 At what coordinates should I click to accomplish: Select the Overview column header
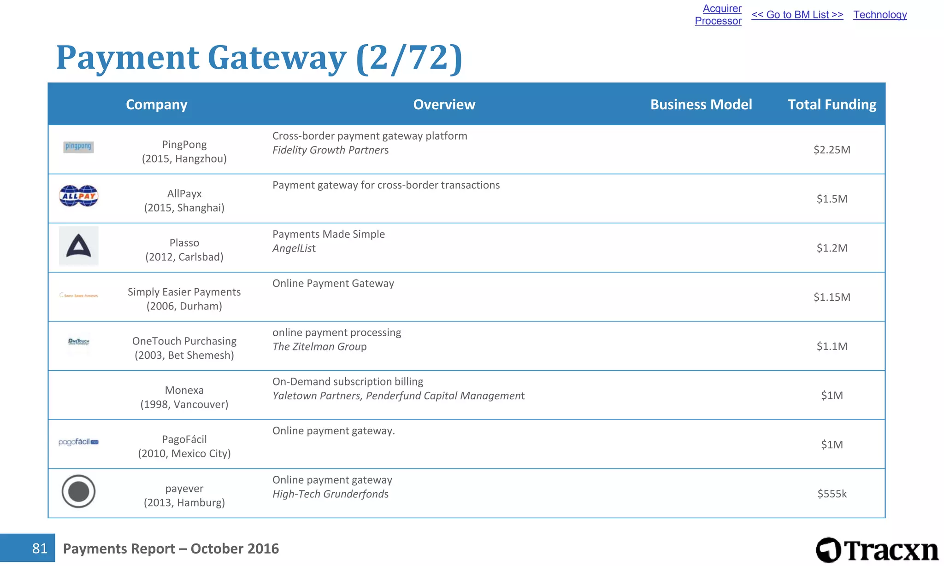tap(444, 105)
